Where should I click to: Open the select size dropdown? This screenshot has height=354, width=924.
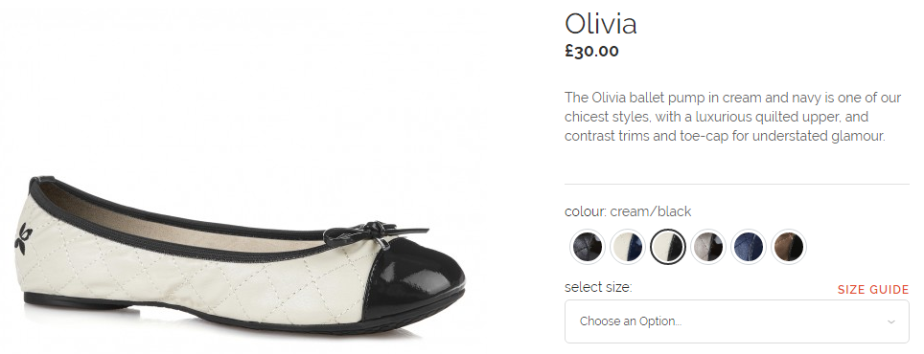coord(736,321)
